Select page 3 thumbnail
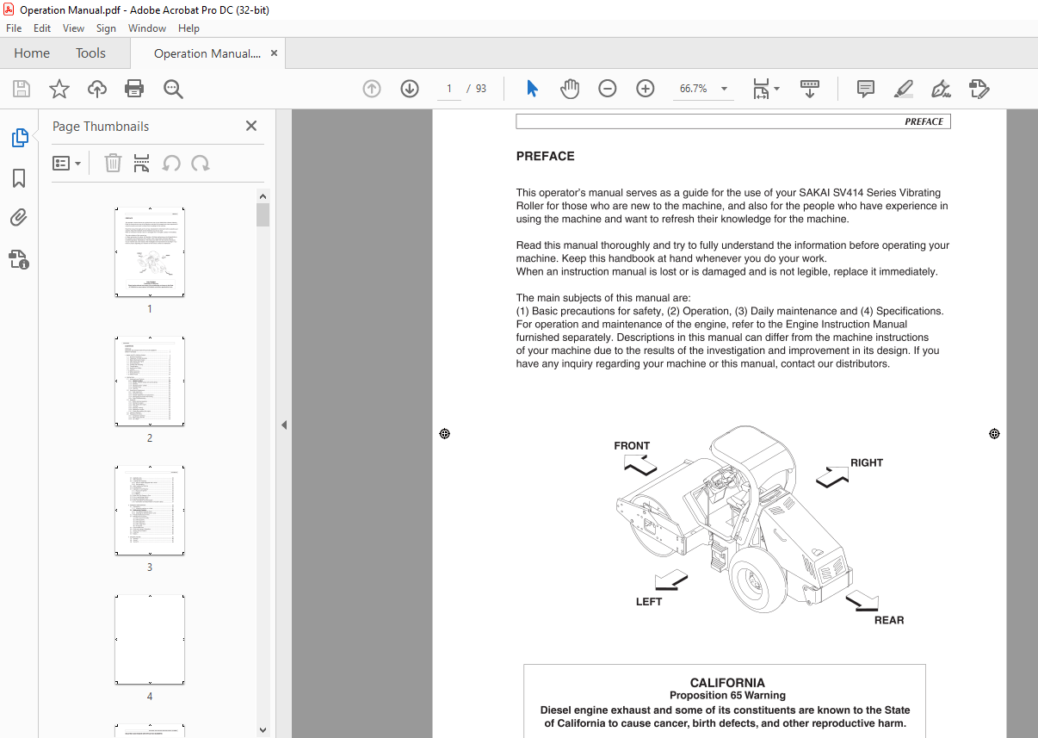This screenshot has height=738, width=1038. click(150, 511)
